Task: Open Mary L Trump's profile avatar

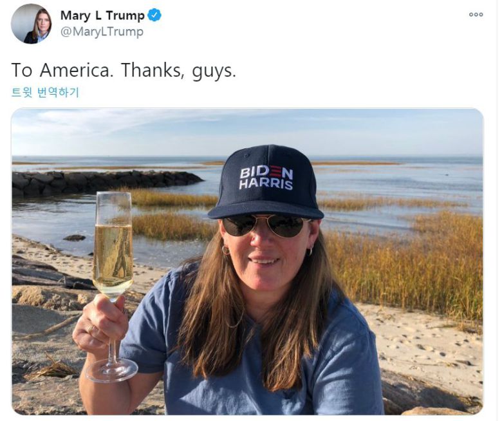Action: click(x=31, y=24)
